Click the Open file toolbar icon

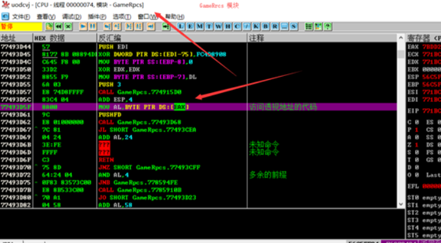[x=49, y=27]
